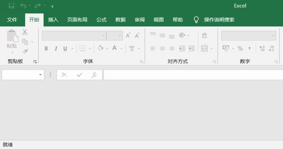Click the wén phonetic guide icon
Viewport: 283px width, 149px height.
point(132,48)
